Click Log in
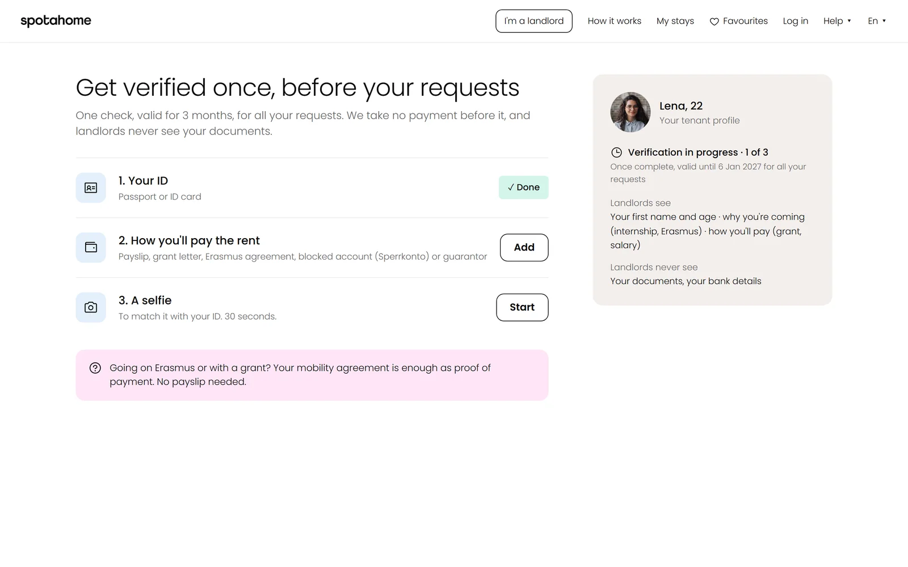 click(x=796, y=21)
